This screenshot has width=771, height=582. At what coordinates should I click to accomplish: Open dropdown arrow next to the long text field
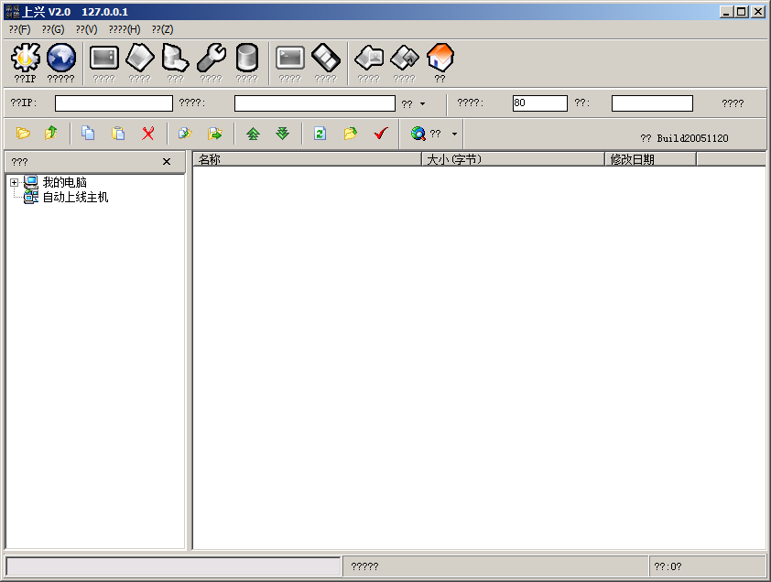422,104
